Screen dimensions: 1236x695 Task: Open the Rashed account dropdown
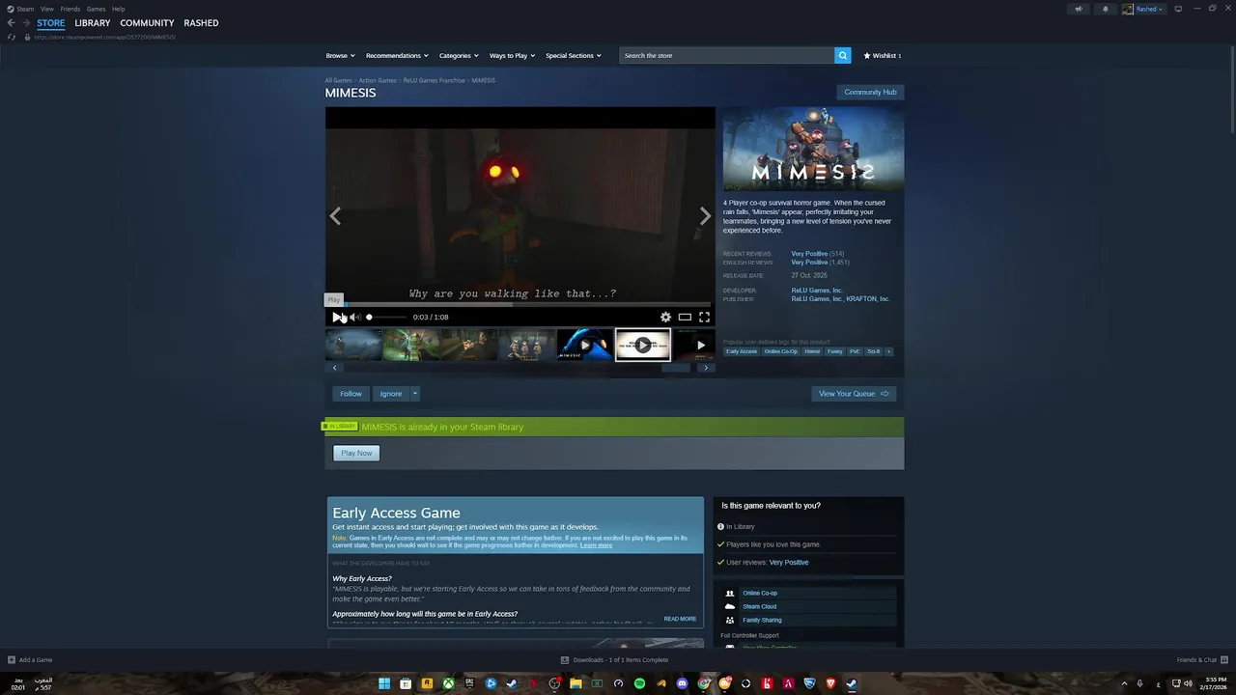tap(1143, 9)
